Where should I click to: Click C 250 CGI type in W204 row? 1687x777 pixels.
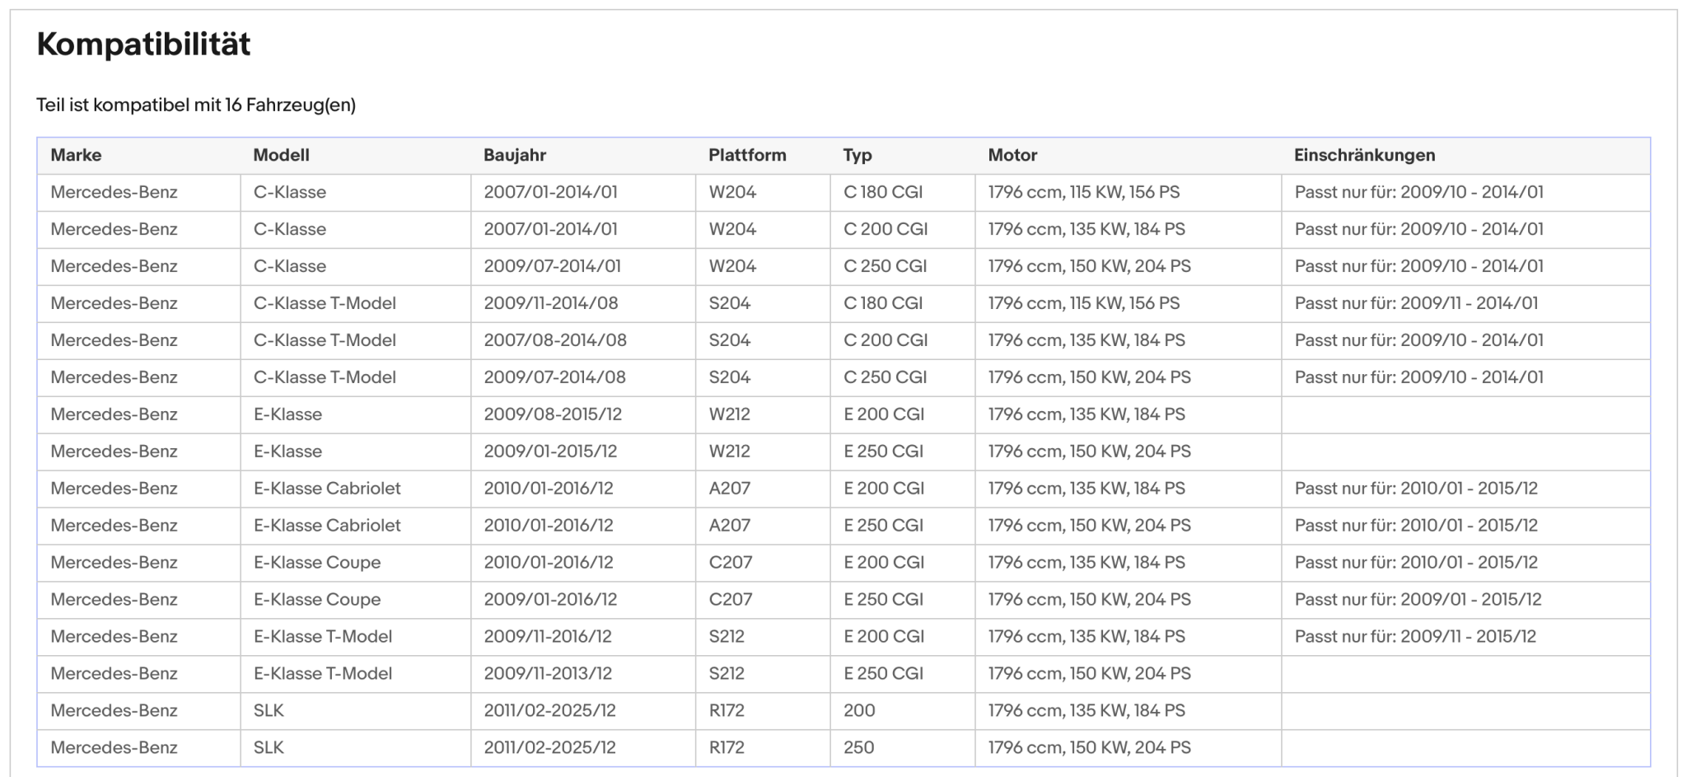[886, 266]
